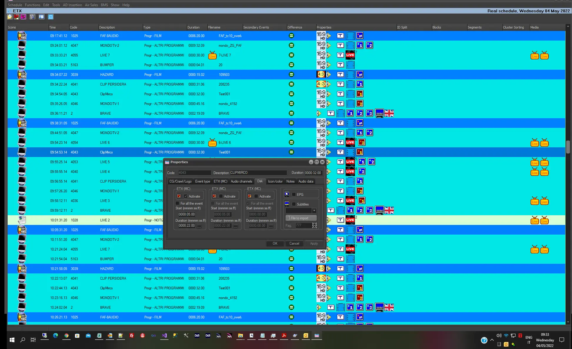Check 'For all the event' in first ETX group

pyautogui.click(x=177, y=203)
